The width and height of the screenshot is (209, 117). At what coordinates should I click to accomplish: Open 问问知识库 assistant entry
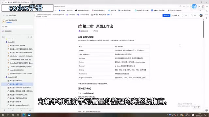coord(7,31)
